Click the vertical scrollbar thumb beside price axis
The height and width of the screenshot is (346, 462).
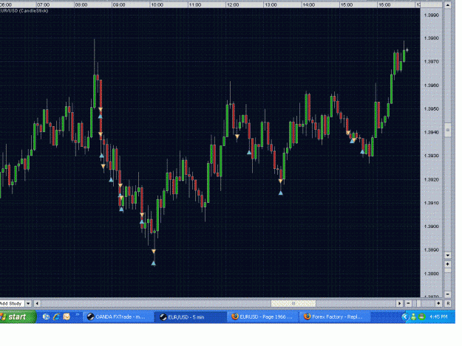coord(447,130)
